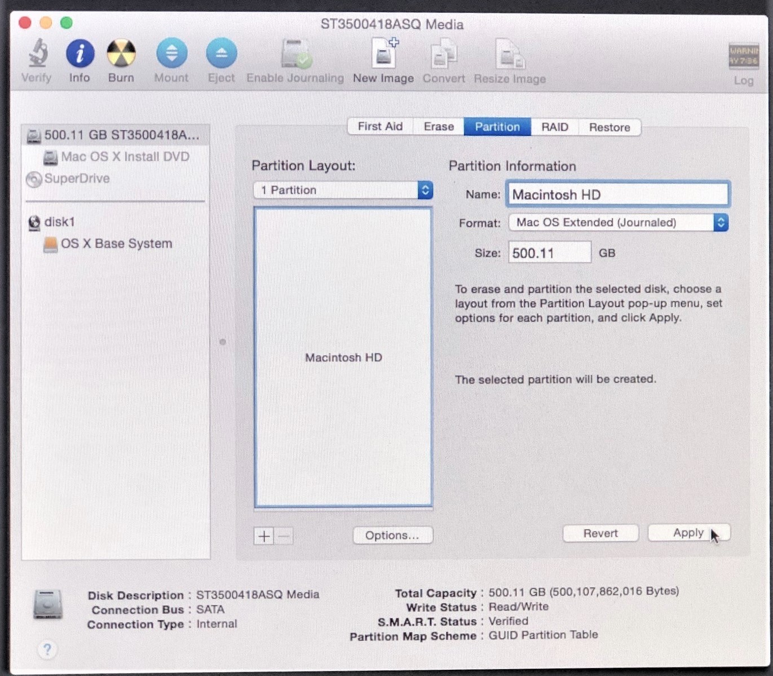This screenshot has width=773, height=676.
Task: Click the Burn toolbar icon
Action: (121, 54)
